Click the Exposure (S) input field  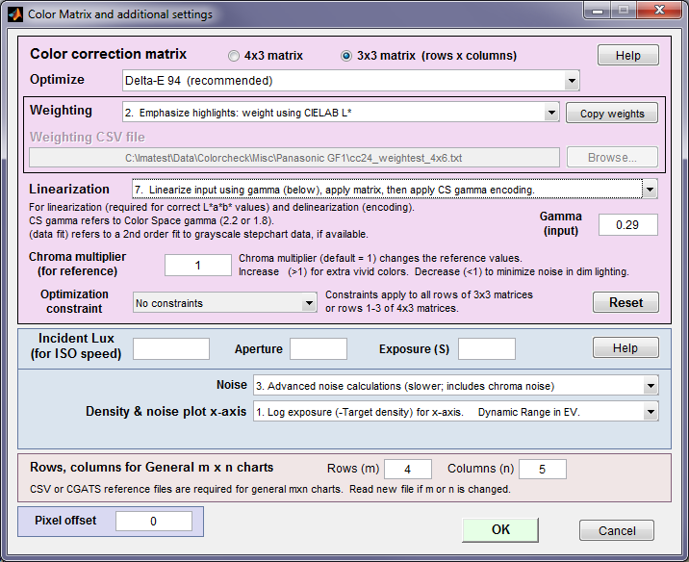(x=486, y=349)
